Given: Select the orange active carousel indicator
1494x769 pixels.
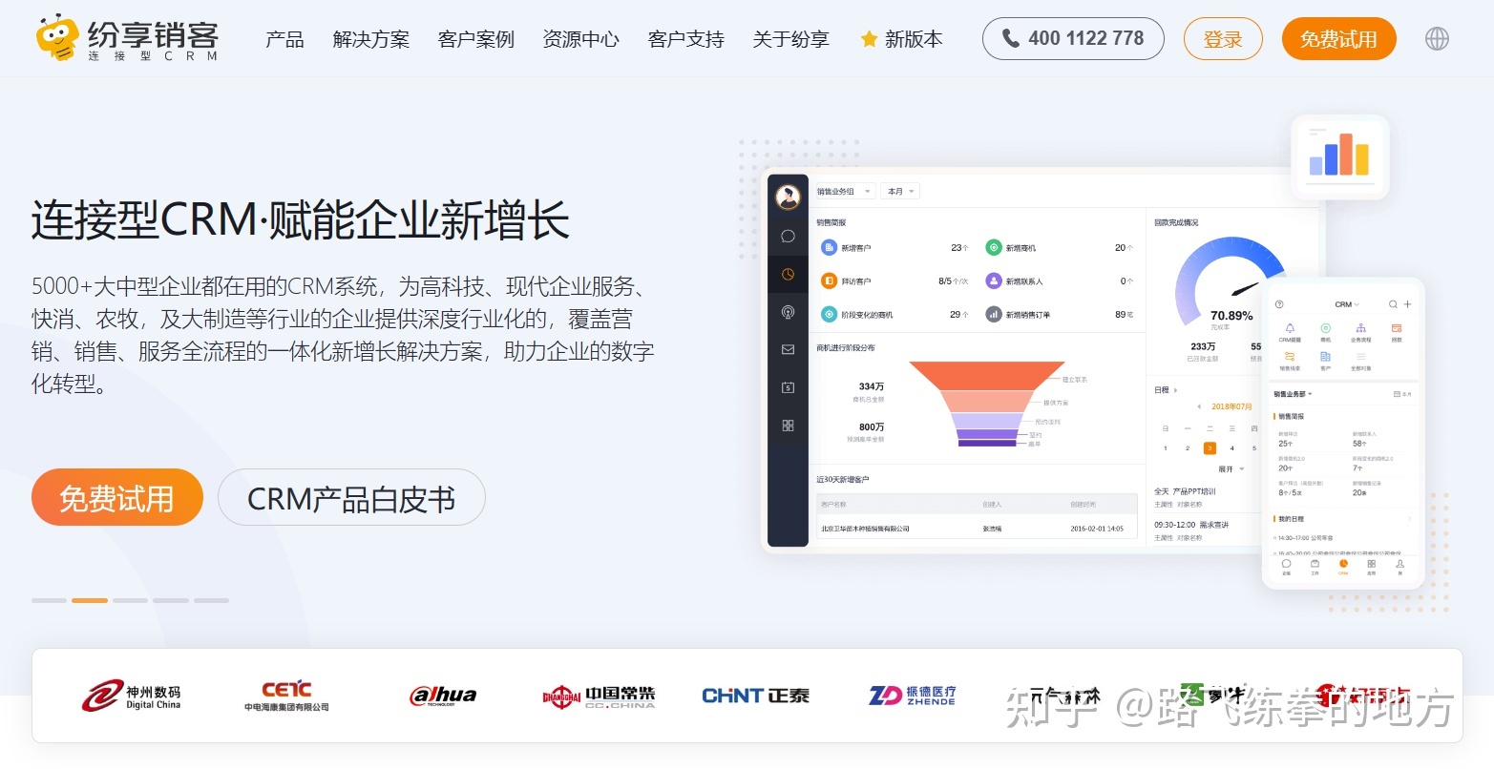Looking at the screenshot, I should [x=90, y=600].
